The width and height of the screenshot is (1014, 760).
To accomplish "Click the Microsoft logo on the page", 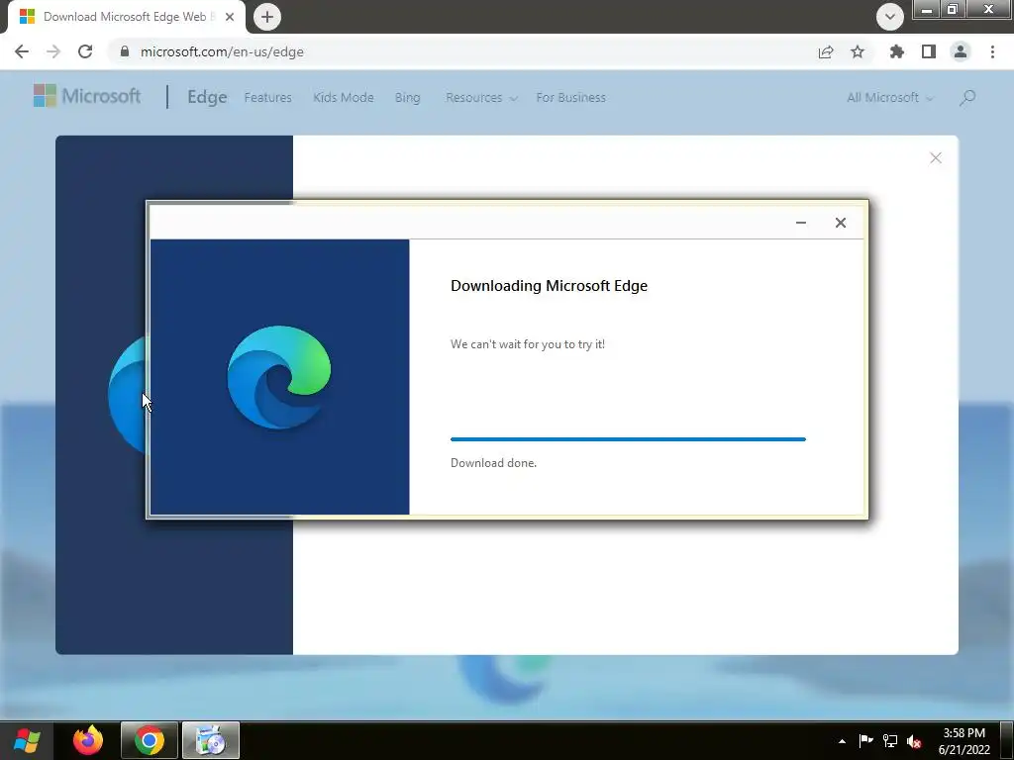I will click(87, 96).
